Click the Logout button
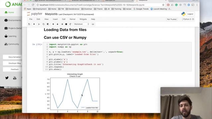 (x=190, y=14)
